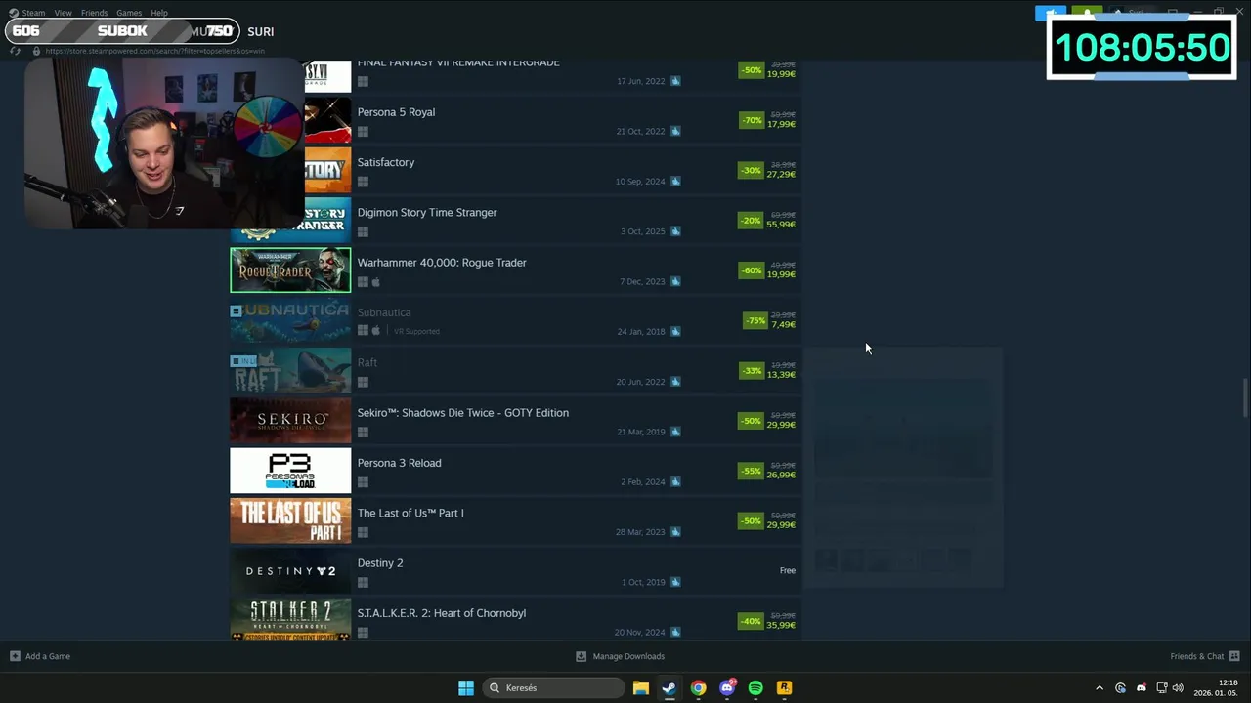Click the review icon on the Raft row
1251x703 pixels.
[675, 382]
